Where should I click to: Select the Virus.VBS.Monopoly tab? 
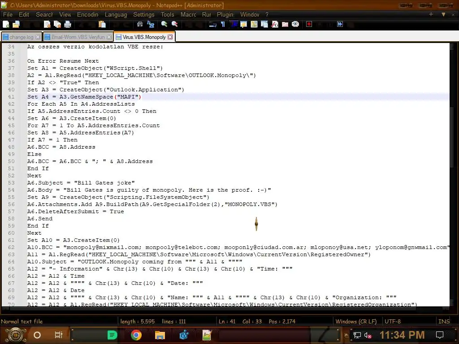144,37
